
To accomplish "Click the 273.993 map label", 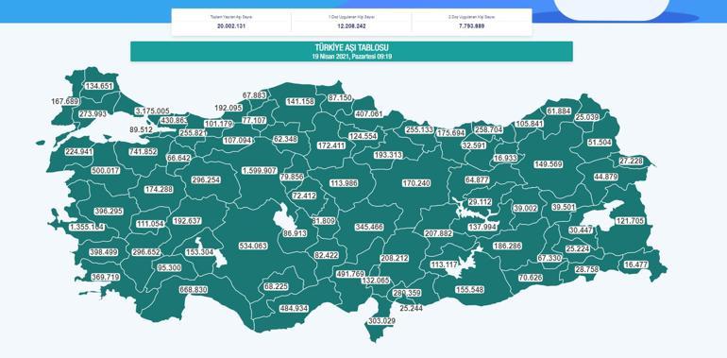I will [x=93, y=113].
